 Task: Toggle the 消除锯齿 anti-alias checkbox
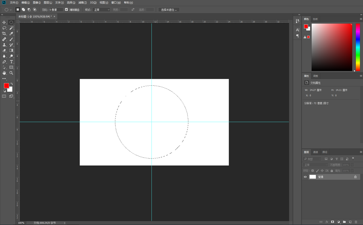[67, 10]
